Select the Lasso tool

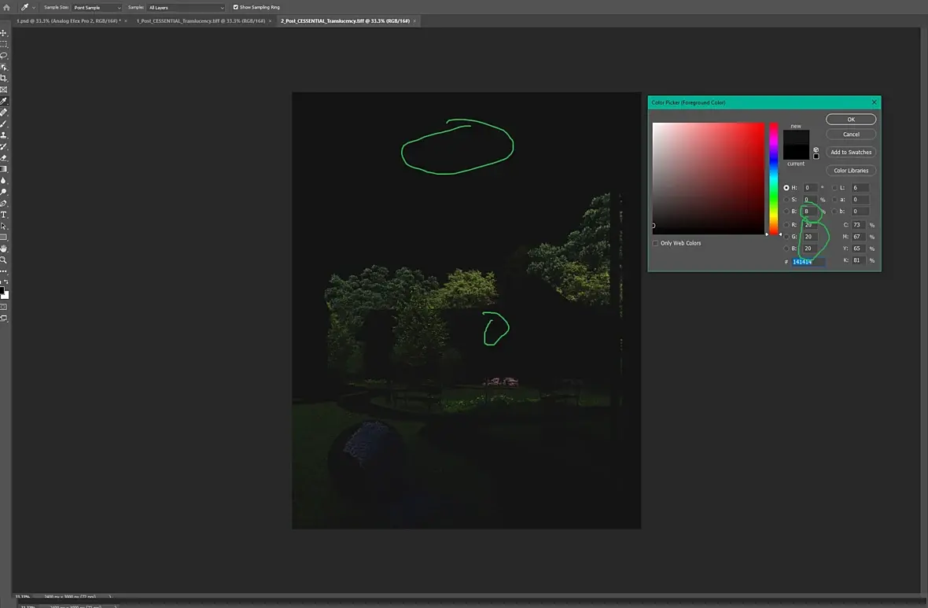4,56
